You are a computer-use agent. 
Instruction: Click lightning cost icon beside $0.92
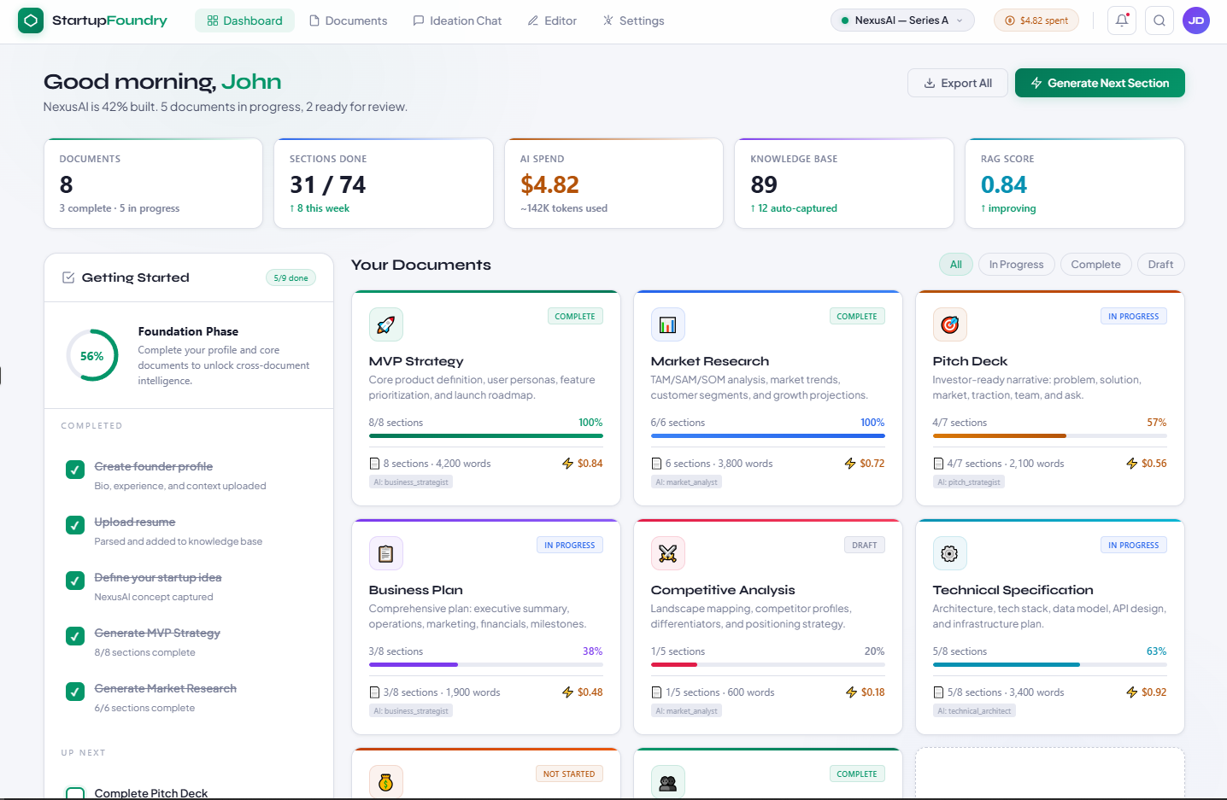[x=1132, y=692]
